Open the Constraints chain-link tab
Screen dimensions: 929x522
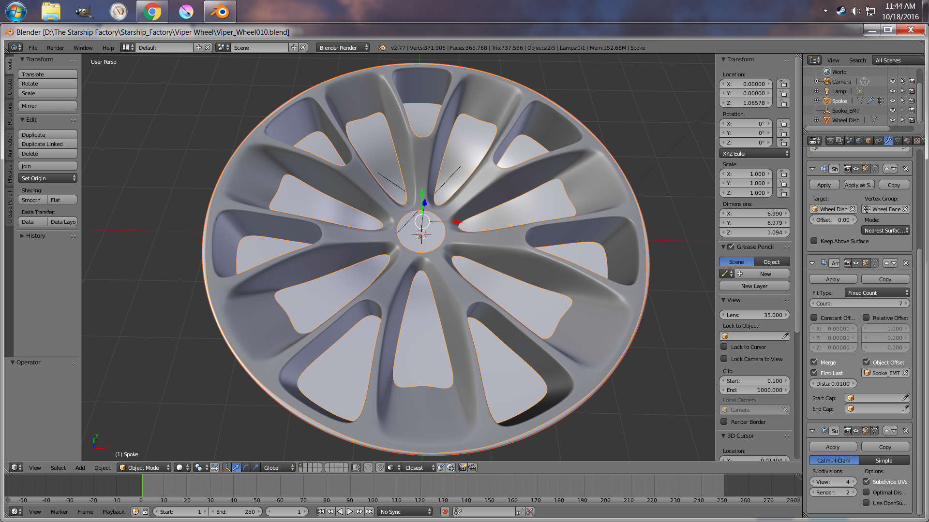(878, 141)
